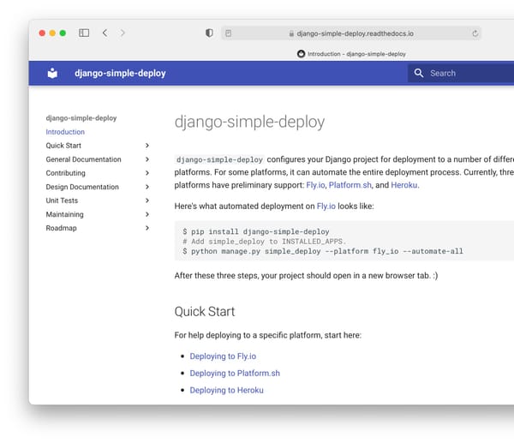Open Maintaining in the sidebar
514x443 pixels.
point(64,214)
